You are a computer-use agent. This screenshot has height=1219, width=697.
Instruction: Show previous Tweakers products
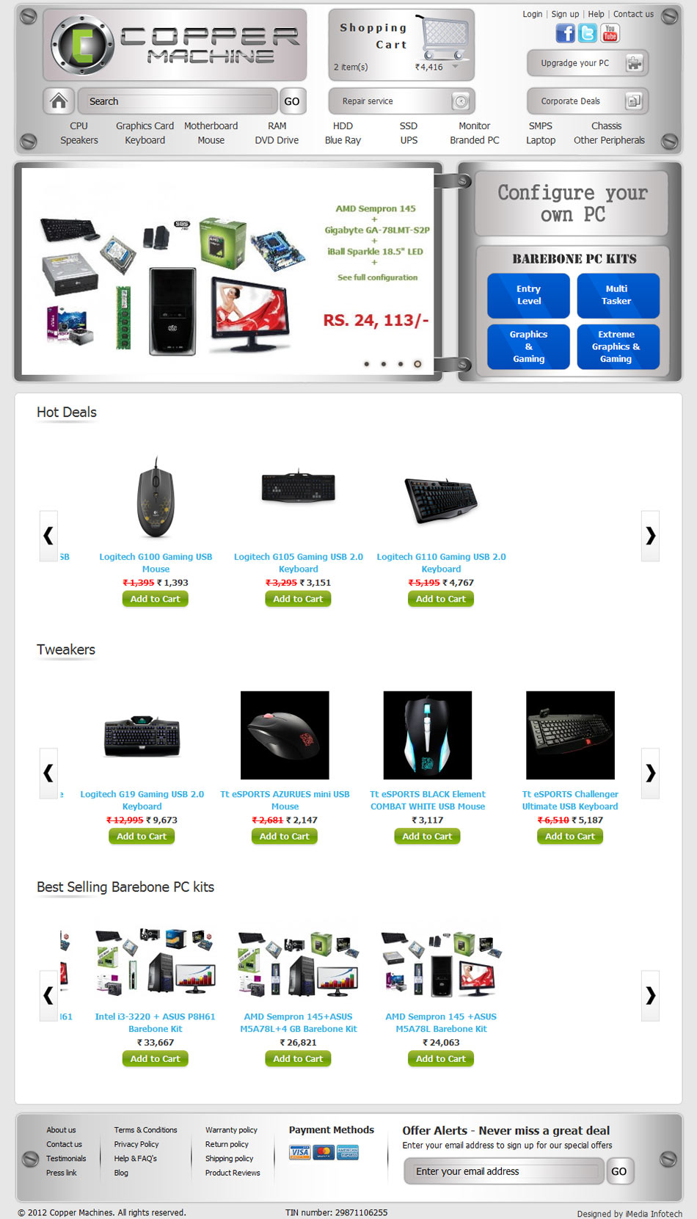pyautogui.click(x=48, y=773)
